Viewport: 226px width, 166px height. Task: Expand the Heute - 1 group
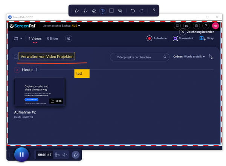click(x=17, y=70)
